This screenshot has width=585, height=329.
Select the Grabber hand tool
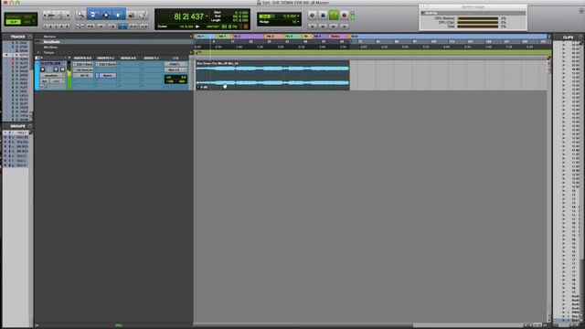point(118,16)
